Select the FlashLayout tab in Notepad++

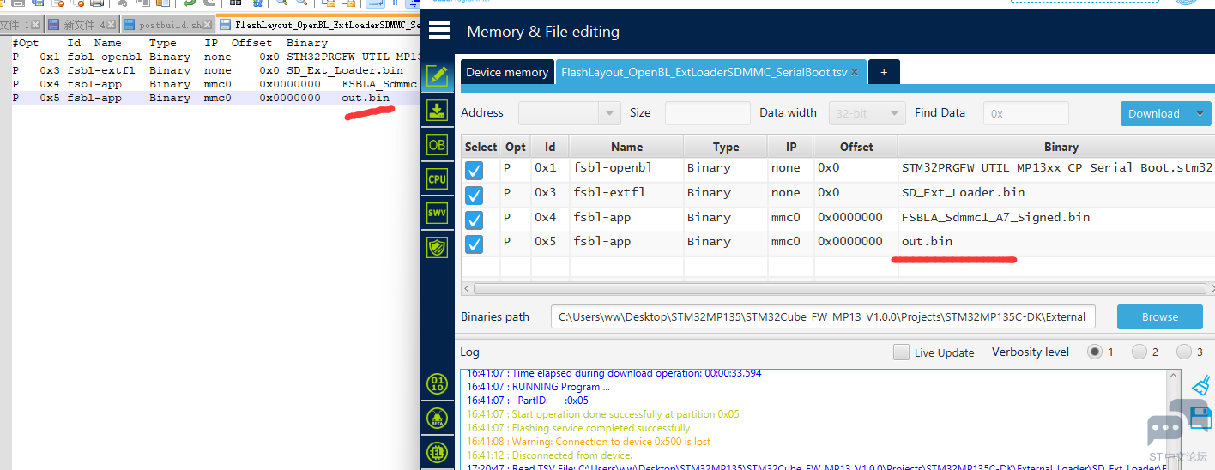pos(319,25)
